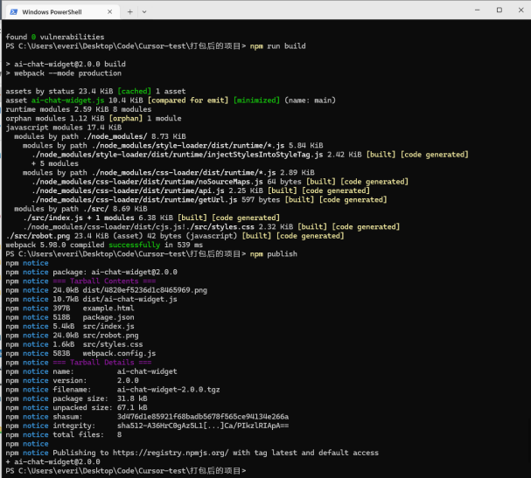The image size is (531, 478).
Task: Open a new terminal tab
Action: [130, 12]
